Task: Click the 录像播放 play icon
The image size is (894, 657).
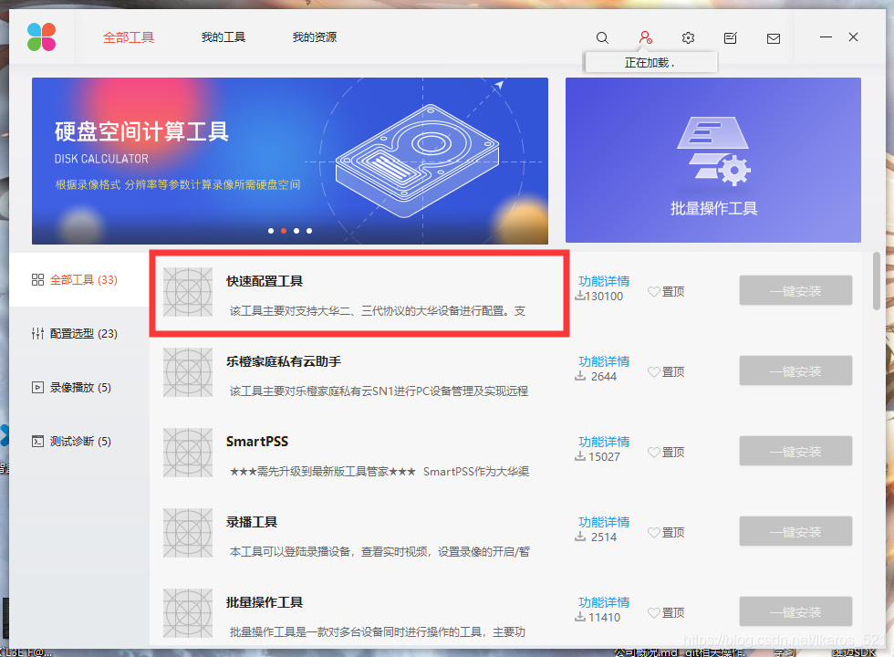Action: click(x=37, y=388)
